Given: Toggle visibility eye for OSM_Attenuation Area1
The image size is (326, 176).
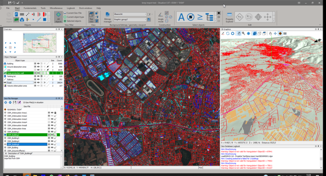Looking at the screenshot, I should (x=52, y=113).
